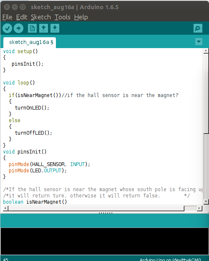The image size is (209, 261).
Task: Click the 'void loop()' line
Action: click(19, 83)
